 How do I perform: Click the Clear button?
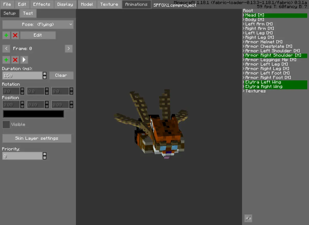pos(61,76)
